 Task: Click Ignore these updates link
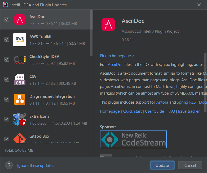tap(36, 166)
